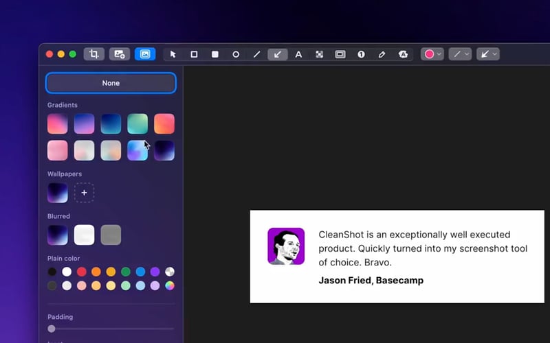The image size is (550, 343).
Task: Pick the black plain color
Action: click(x=52, y=272)
